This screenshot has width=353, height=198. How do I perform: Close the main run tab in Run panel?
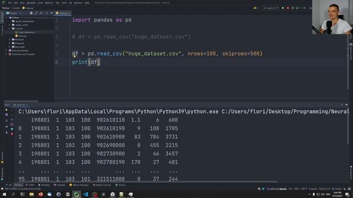tap(27, 105)
